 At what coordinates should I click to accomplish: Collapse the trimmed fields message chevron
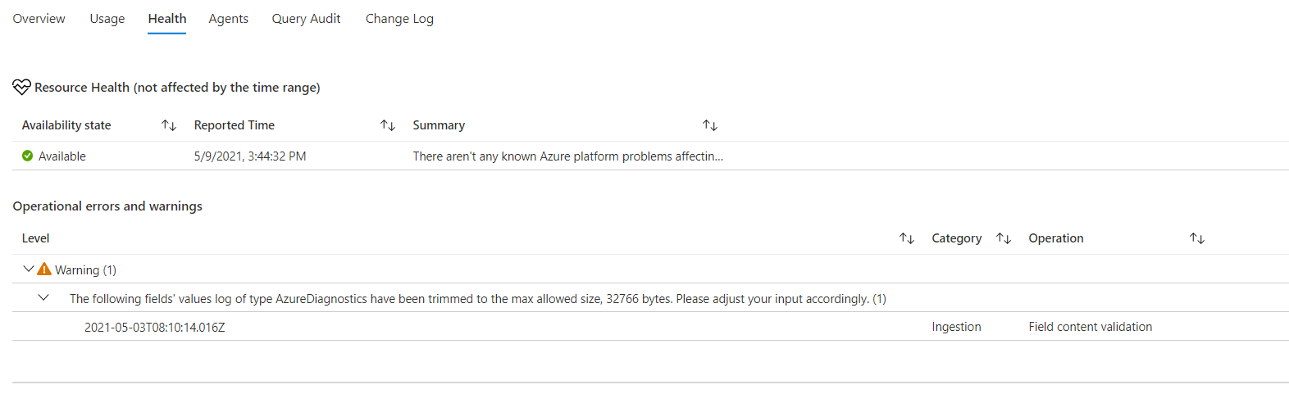(x=43, y=298)
